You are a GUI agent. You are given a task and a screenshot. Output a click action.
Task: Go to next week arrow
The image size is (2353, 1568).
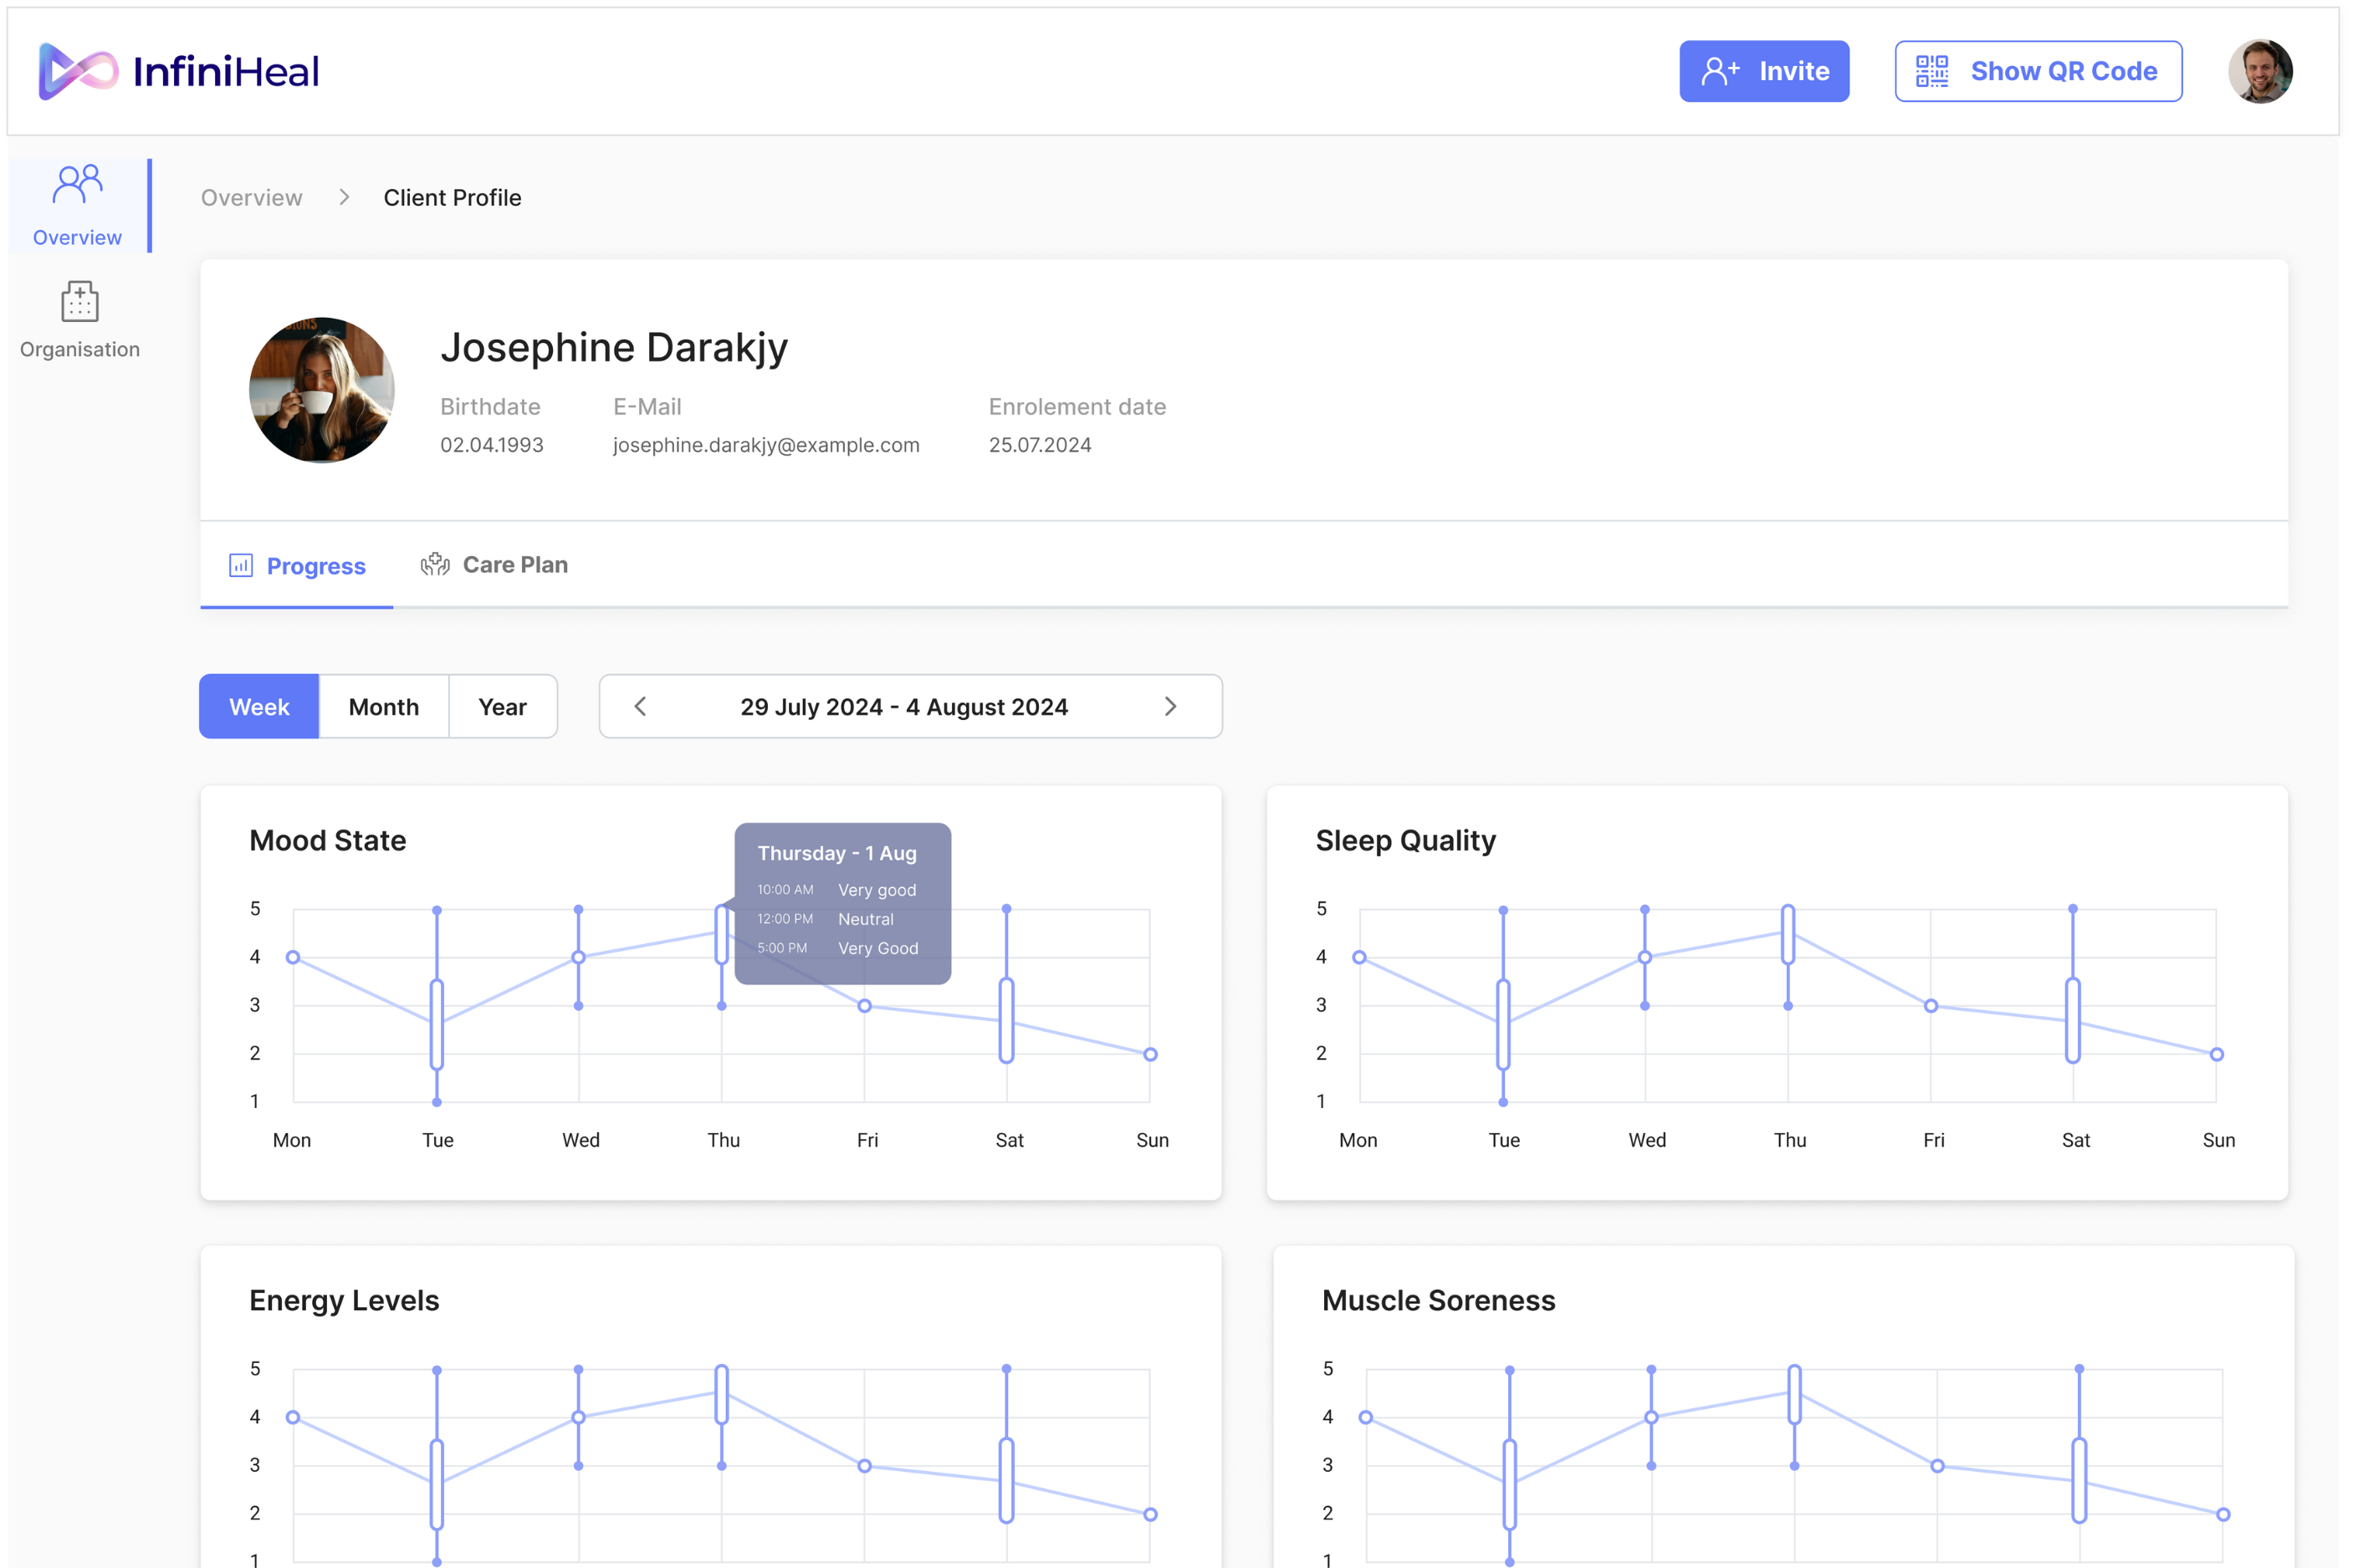[1170, 706]
